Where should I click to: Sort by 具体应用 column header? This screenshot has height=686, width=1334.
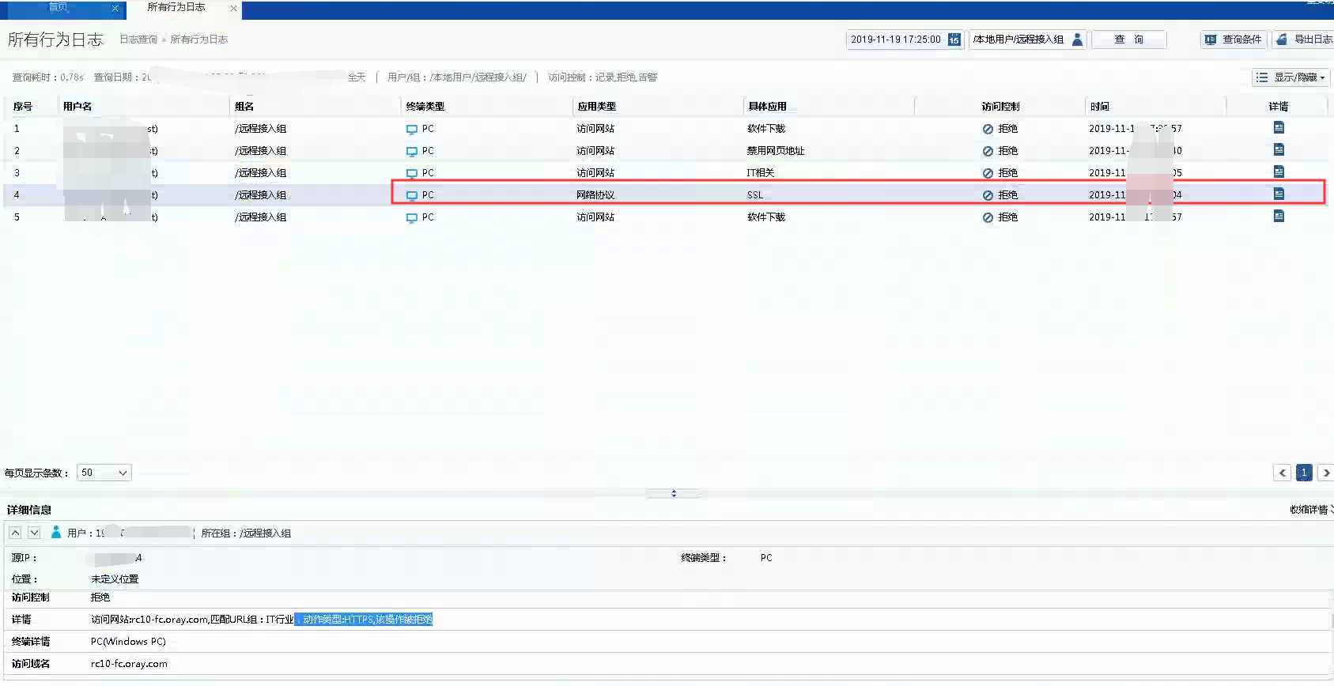pos(768,107)
